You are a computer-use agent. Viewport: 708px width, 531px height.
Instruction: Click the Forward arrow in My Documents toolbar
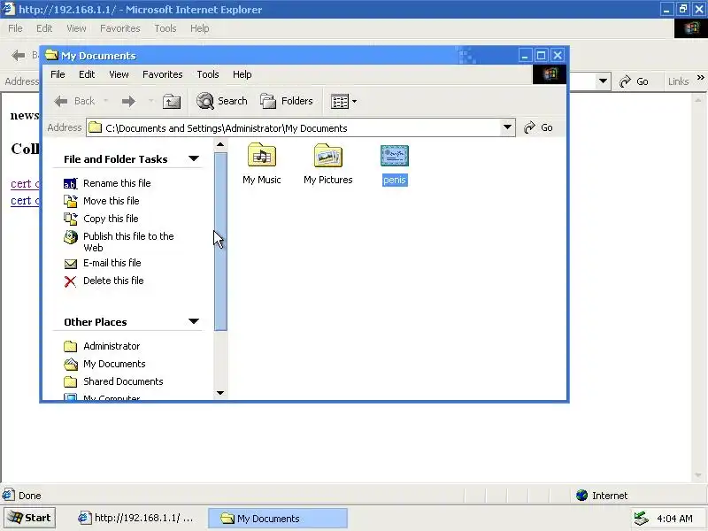[128, 101]
